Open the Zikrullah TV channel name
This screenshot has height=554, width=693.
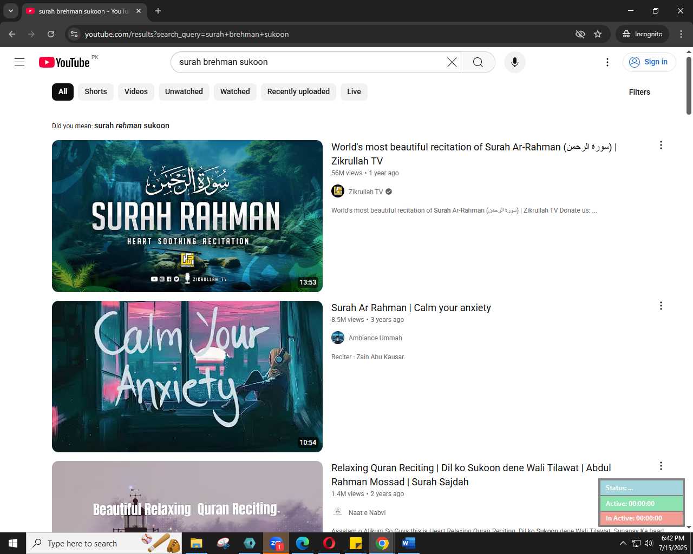point(365,192)
